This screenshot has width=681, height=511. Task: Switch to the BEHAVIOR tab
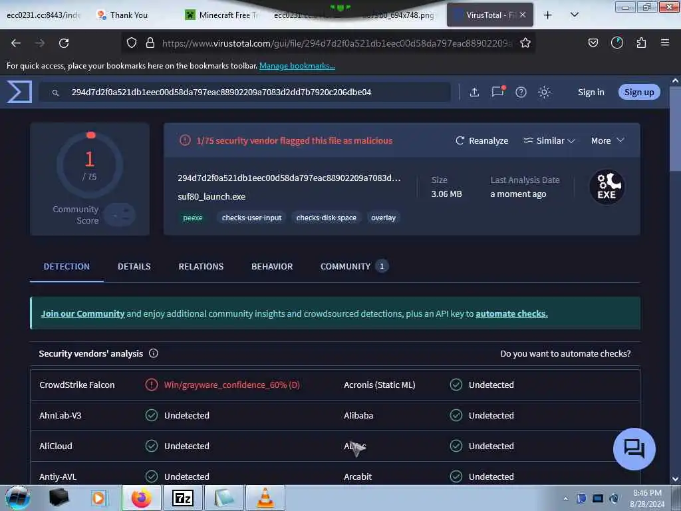[x=272, y=266]
